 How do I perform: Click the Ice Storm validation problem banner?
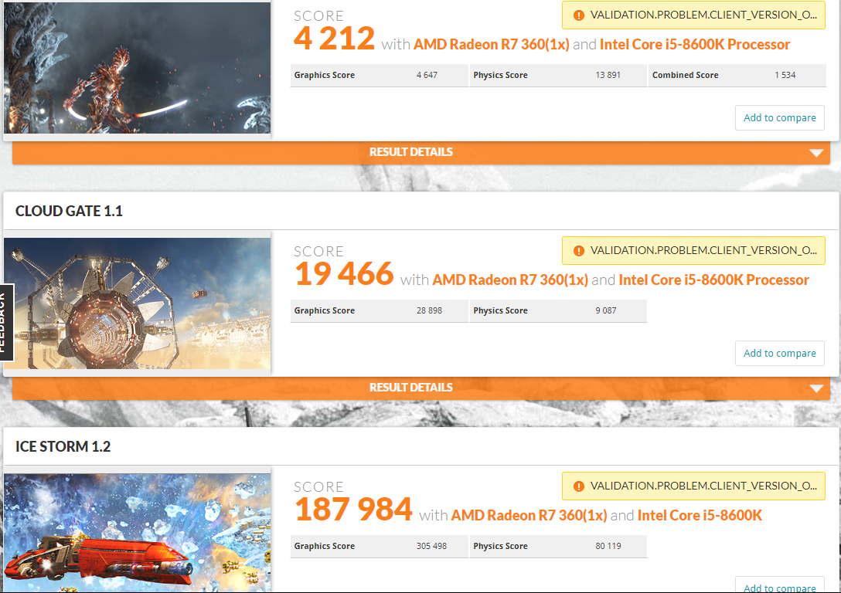[693, 486]
